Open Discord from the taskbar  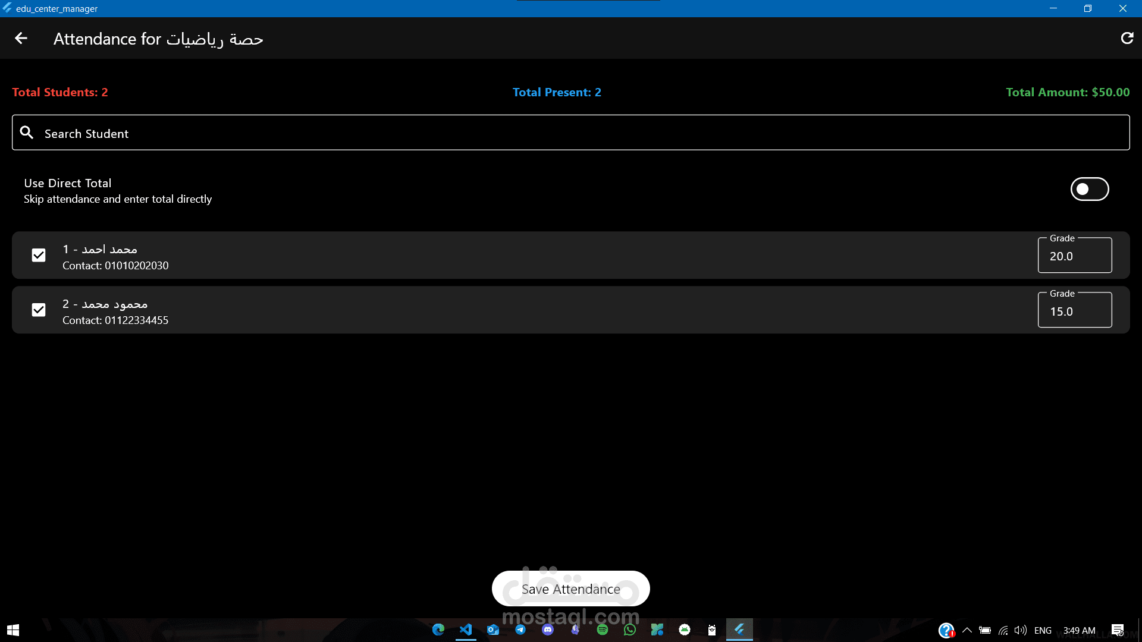click(548, 630)
